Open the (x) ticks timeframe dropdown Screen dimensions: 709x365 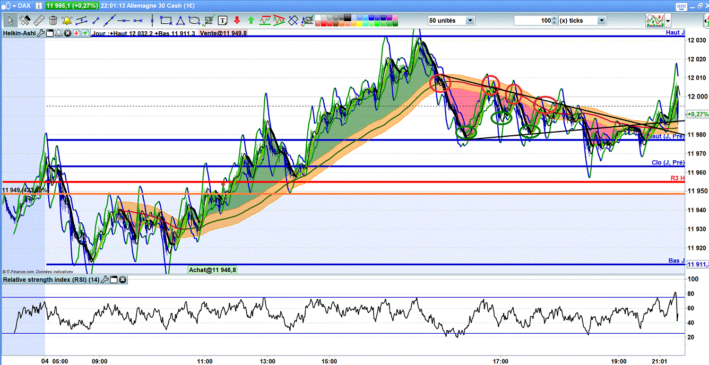tap(601, 21)
